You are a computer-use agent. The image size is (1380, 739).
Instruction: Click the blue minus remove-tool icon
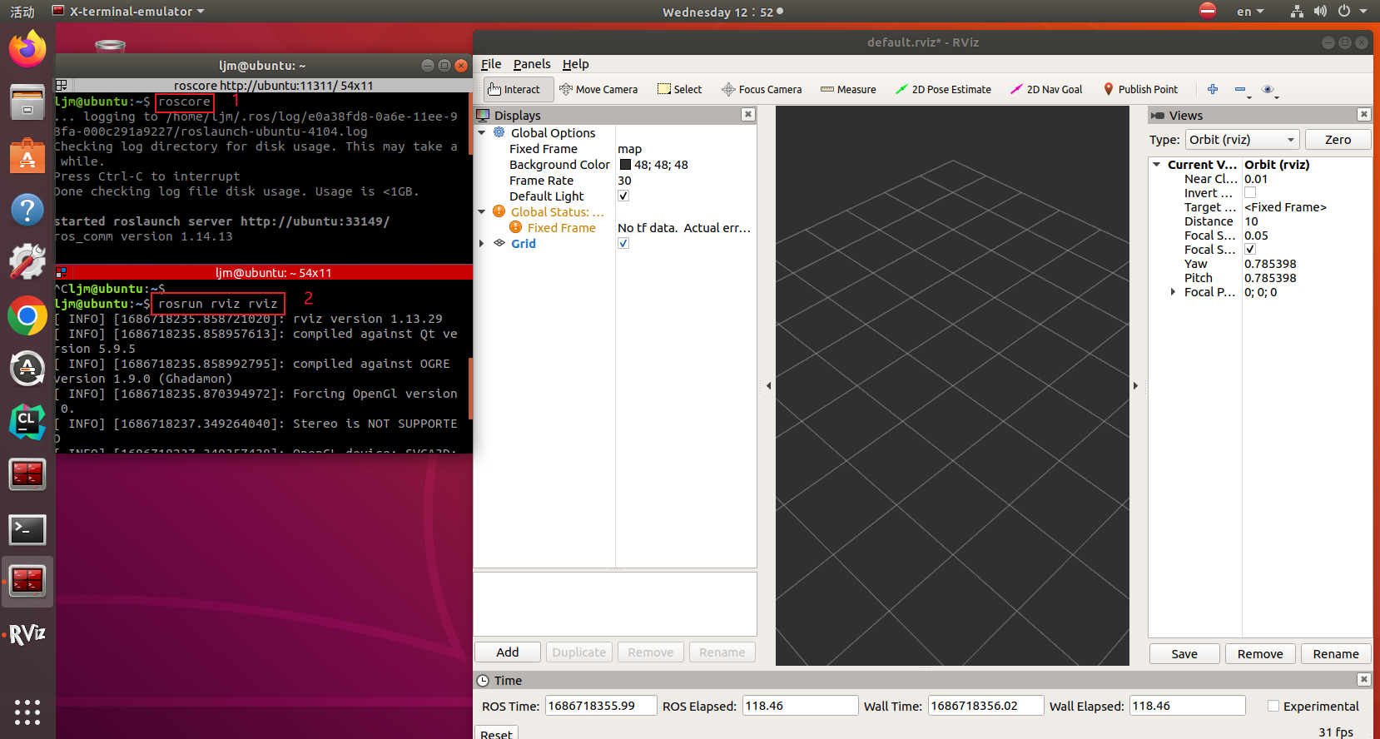point(1240,89)
